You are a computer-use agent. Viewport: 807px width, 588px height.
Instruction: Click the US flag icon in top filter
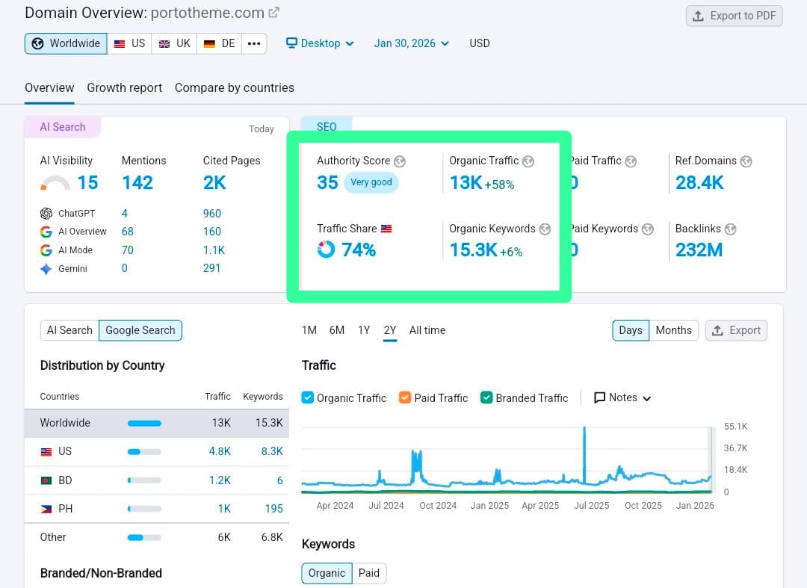point(120,44)
